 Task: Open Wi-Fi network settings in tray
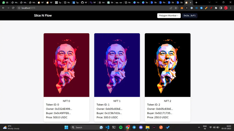[x=210, y=128]
